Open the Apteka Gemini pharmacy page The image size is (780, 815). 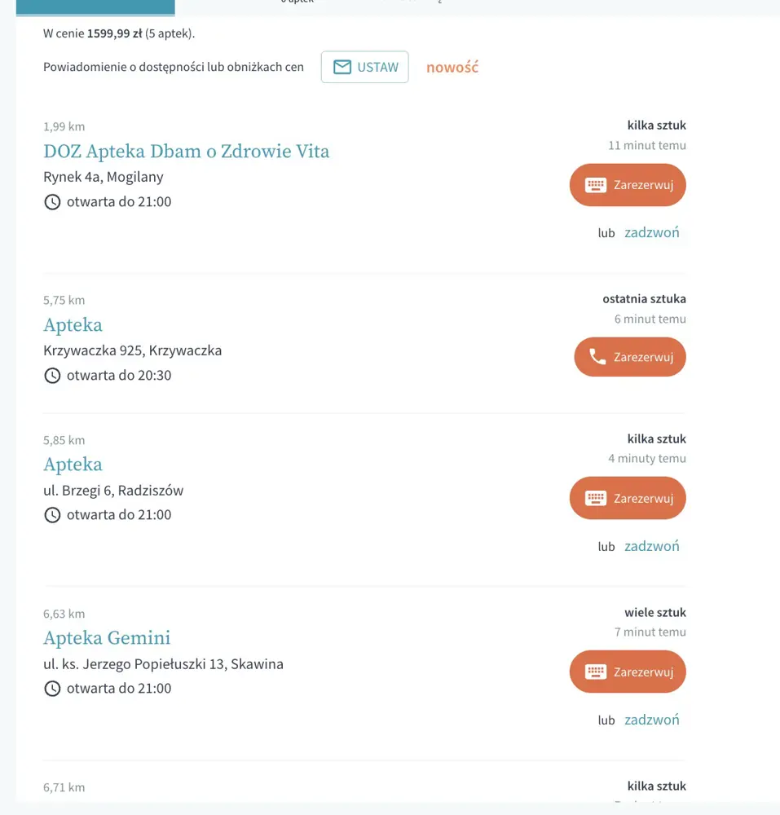click(107, 638)
